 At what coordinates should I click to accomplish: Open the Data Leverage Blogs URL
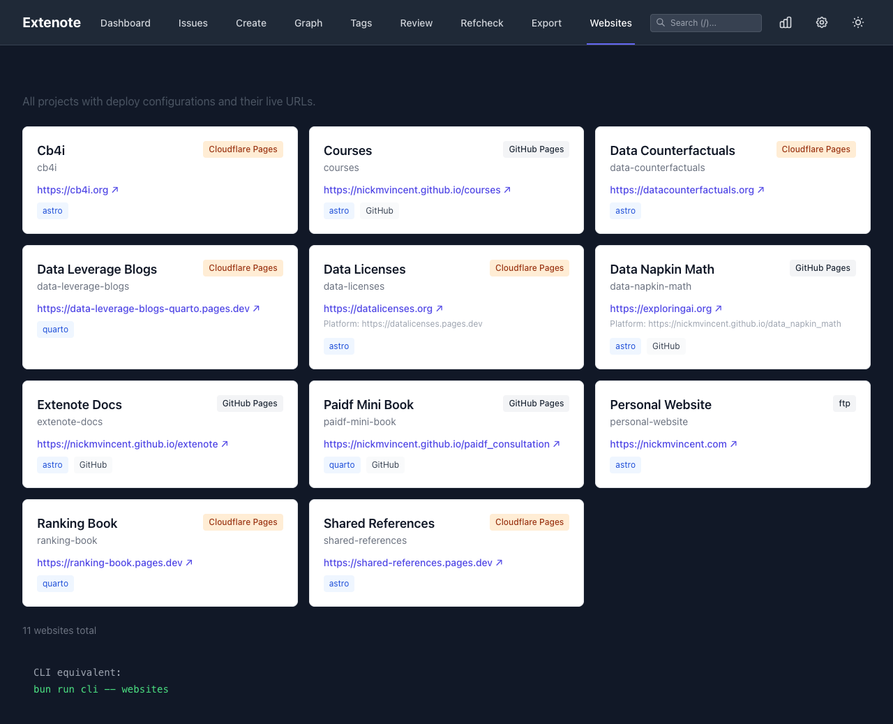point(143,308)
